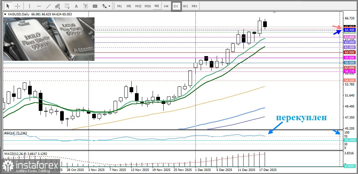Open the arrows objects dropdown

point(107,6)
